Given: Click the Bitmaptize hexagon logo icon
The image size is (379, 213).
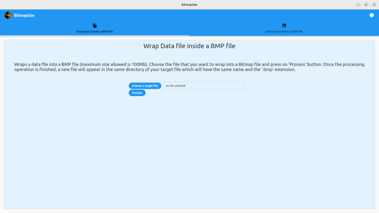Looking at the screenshot, I should pos(8,15).
